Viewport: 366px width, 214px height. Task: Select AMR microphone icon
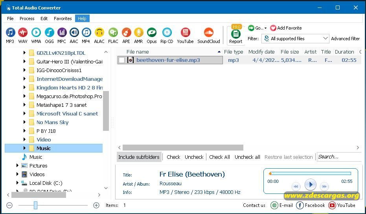click(139, 32)
